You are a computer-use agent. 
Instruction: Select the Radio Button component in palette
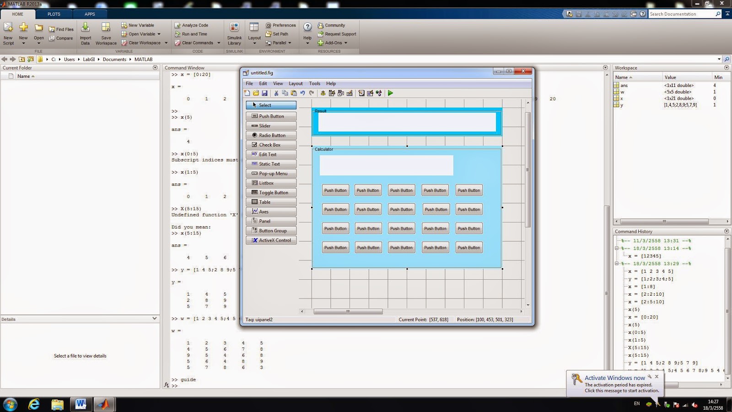(271, 136)
